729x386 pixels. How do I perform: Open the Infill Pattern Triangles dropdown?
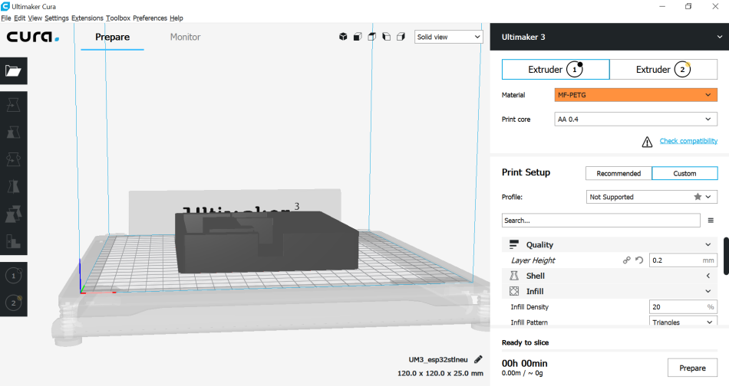tap(683, 321)
